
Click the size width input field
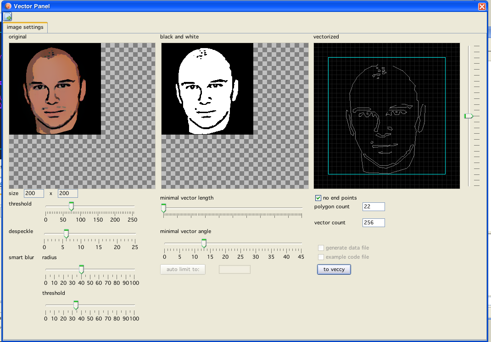coord(34,194)
